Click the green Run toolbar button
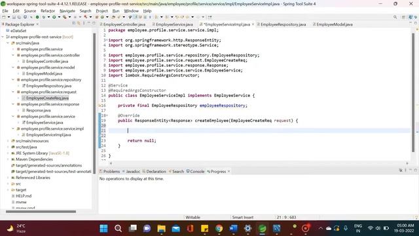 54,17
